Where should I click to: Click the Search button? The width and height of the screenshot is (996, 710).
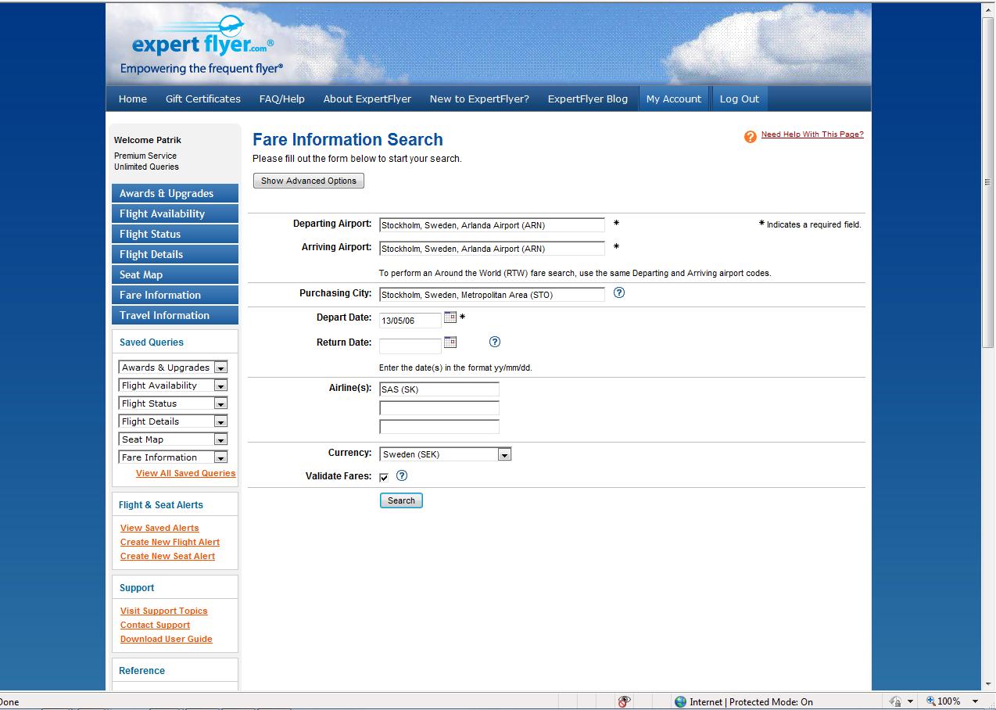pyautogui.click(x=401, y=500)
